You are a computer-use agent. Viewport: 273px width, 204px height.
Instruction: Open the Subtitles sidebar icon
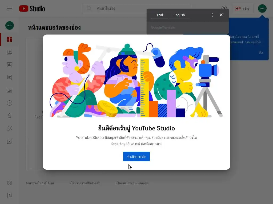[10, 91]
